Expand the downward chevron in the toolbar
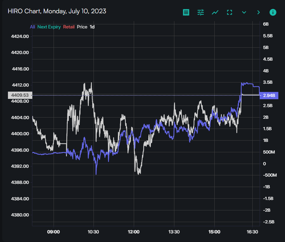285x242 pixels. click(x=244, y=12)
